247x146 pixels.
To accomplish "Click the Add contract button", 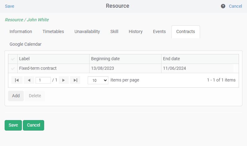I will pyautogui.click(x=16, y=96).
